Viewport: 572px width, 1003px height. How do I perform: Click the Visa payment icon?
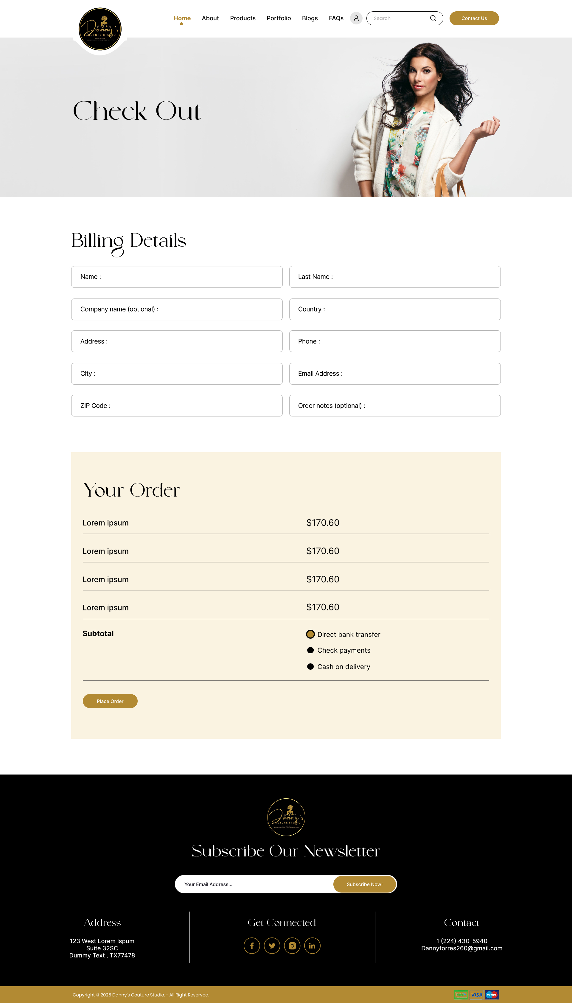click(477, 995)
